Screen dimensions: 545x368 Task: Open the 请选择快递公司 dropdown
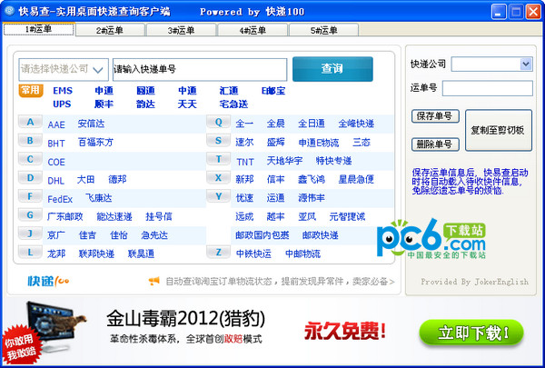point(64,70)
